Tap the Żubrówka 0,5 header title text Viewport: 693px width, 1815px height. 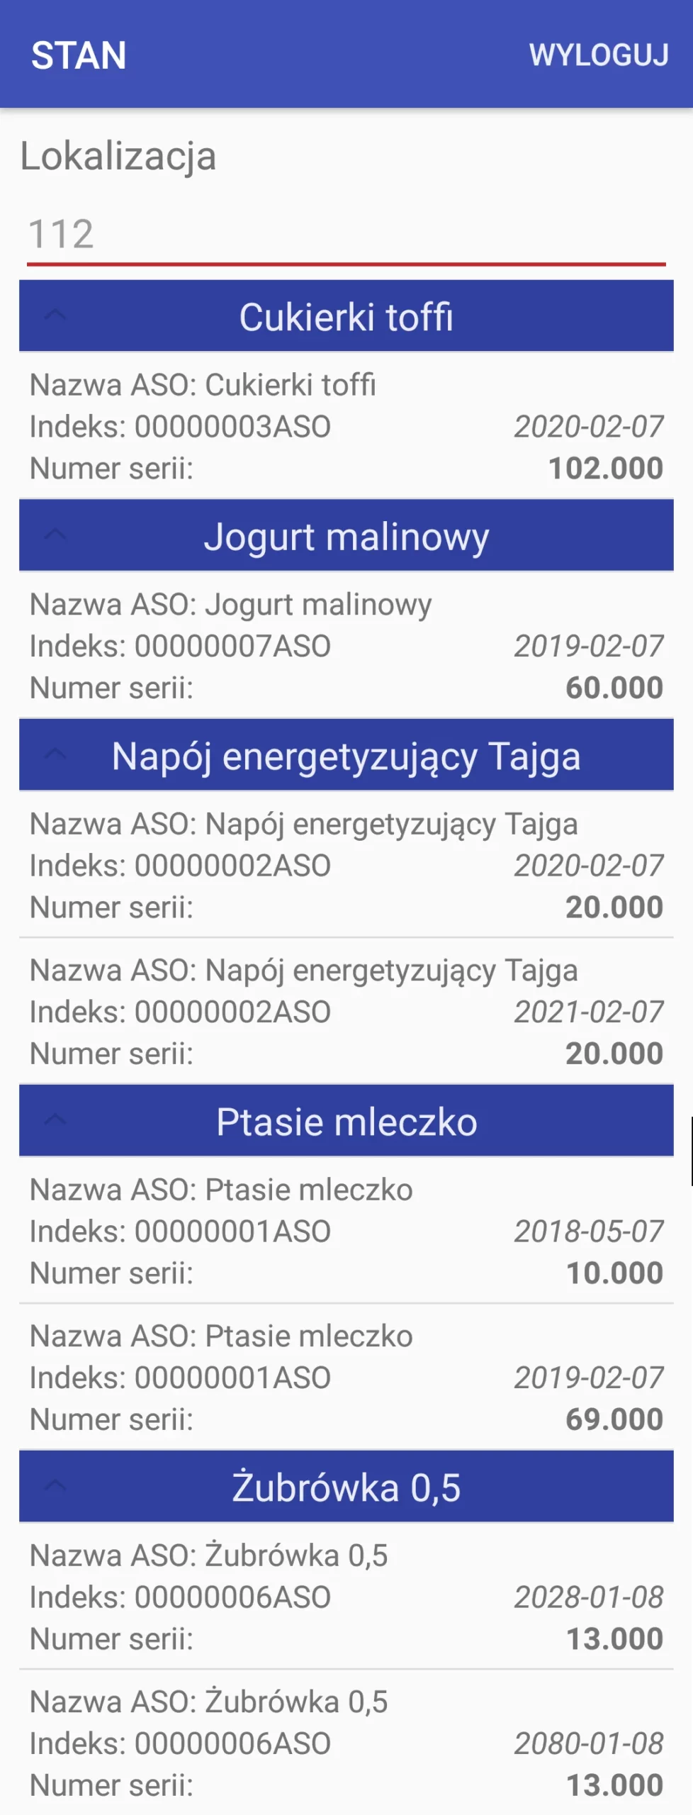point(346,1487)
